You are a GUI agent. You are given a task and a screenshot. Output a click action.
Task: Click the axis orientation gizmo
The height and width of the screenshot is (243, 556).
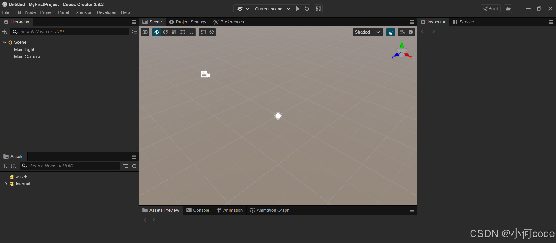[x=402, y=50]
